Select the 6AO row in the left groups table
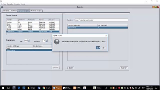160x90 pixels. tap(29, 48)
